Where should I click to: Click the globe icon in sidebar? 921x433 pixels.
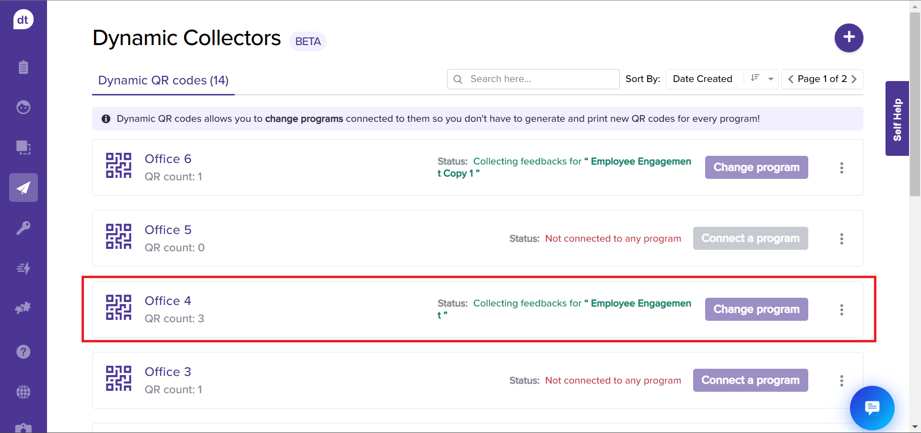[x=23, y=392]
